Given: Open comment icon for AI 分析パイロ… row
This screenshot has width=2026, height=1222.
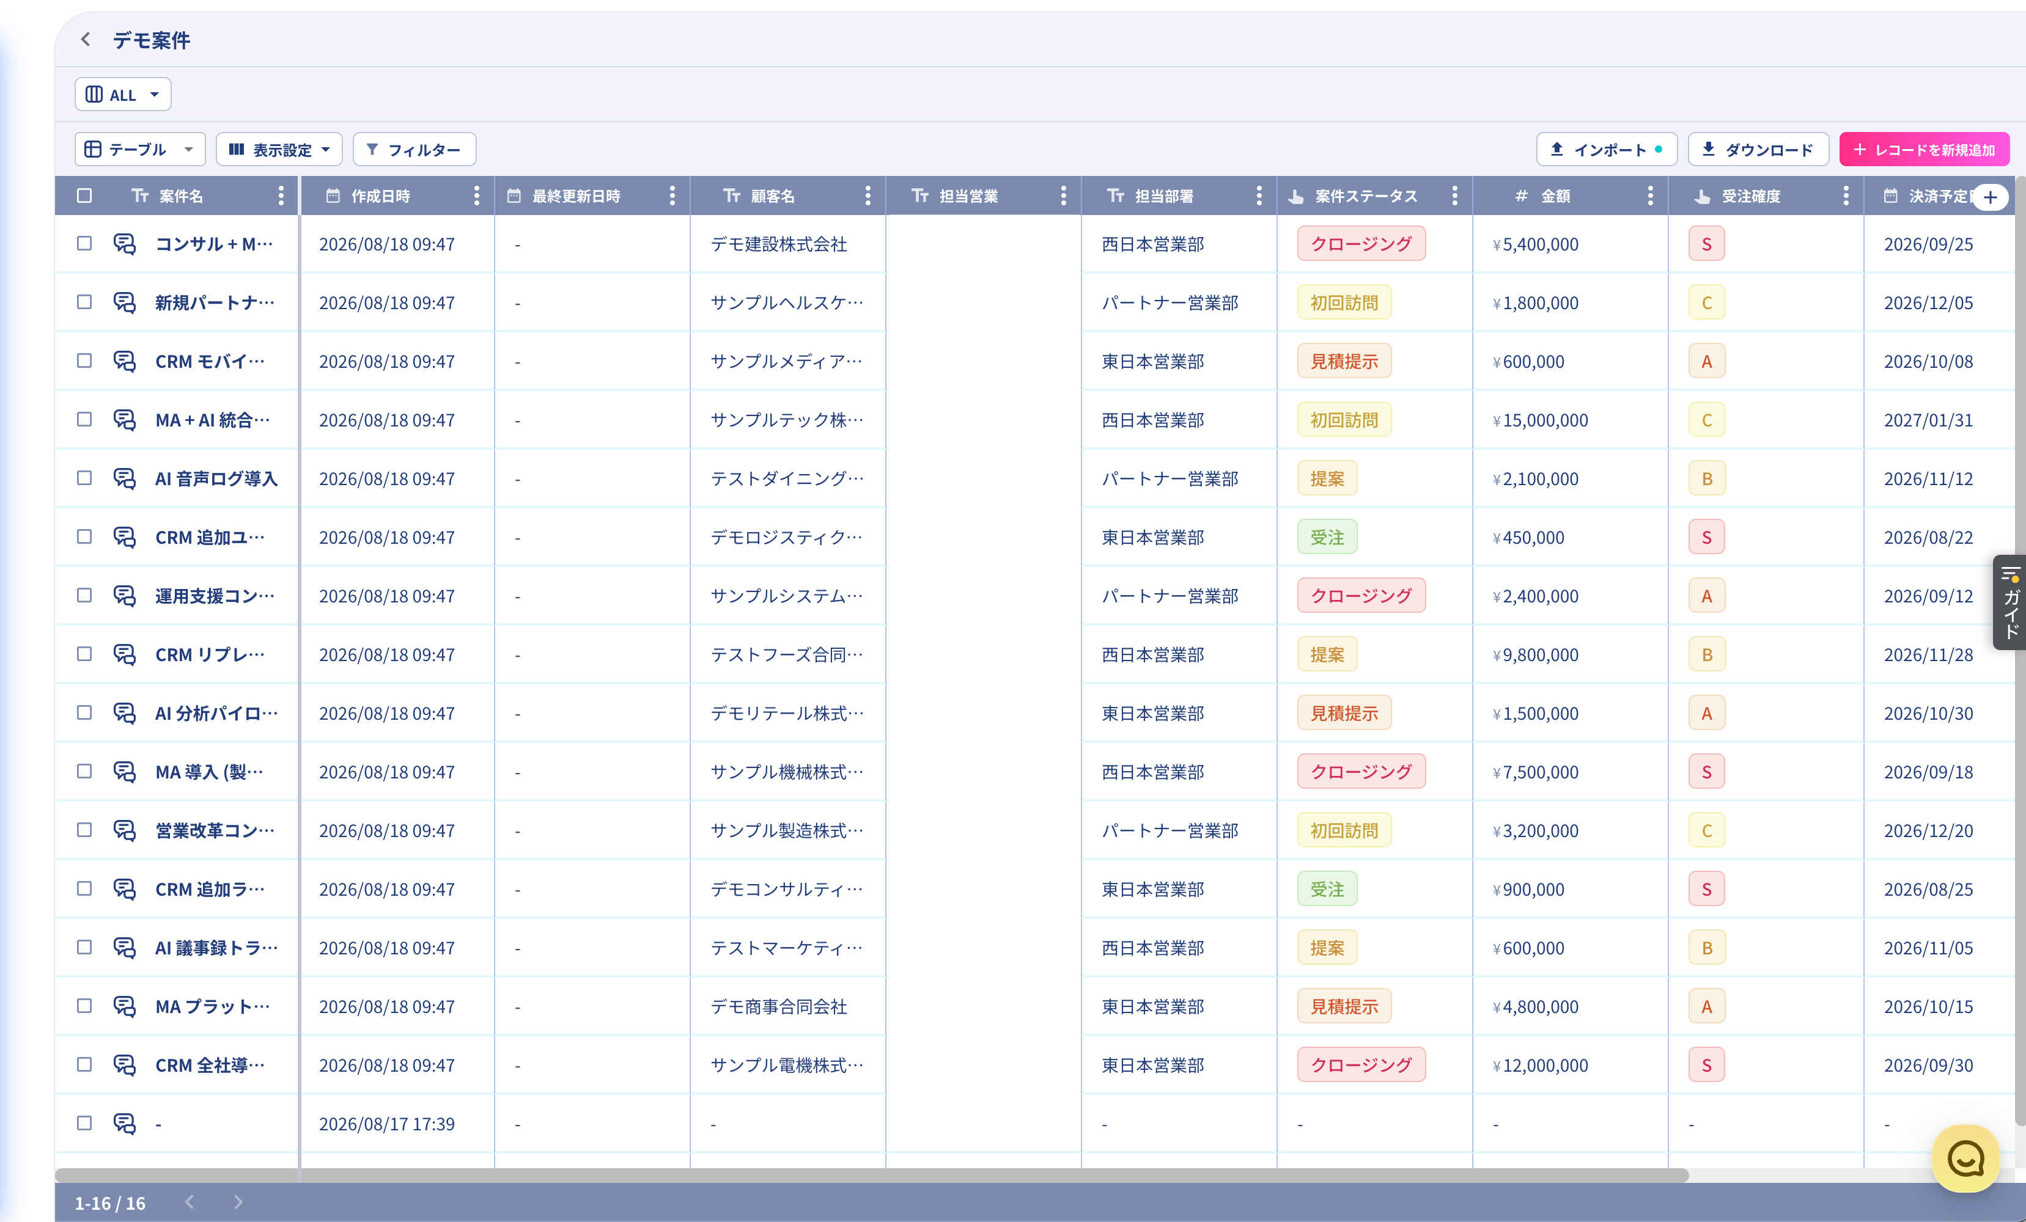Looking at the screenshot, I should pos(124,712).
